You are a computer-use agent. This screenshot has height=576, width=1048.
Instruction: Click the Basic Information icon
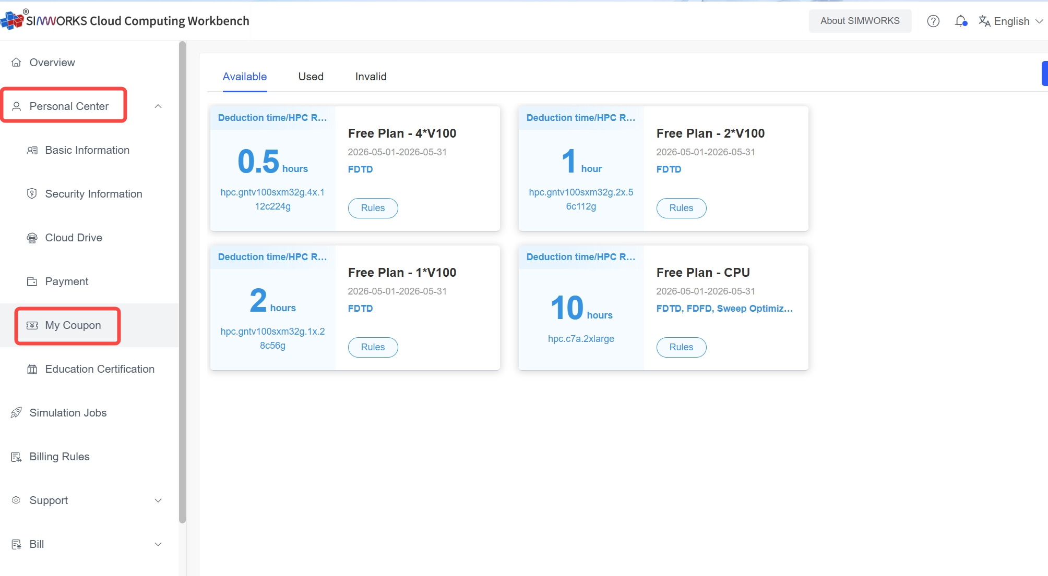click(32, 150)
